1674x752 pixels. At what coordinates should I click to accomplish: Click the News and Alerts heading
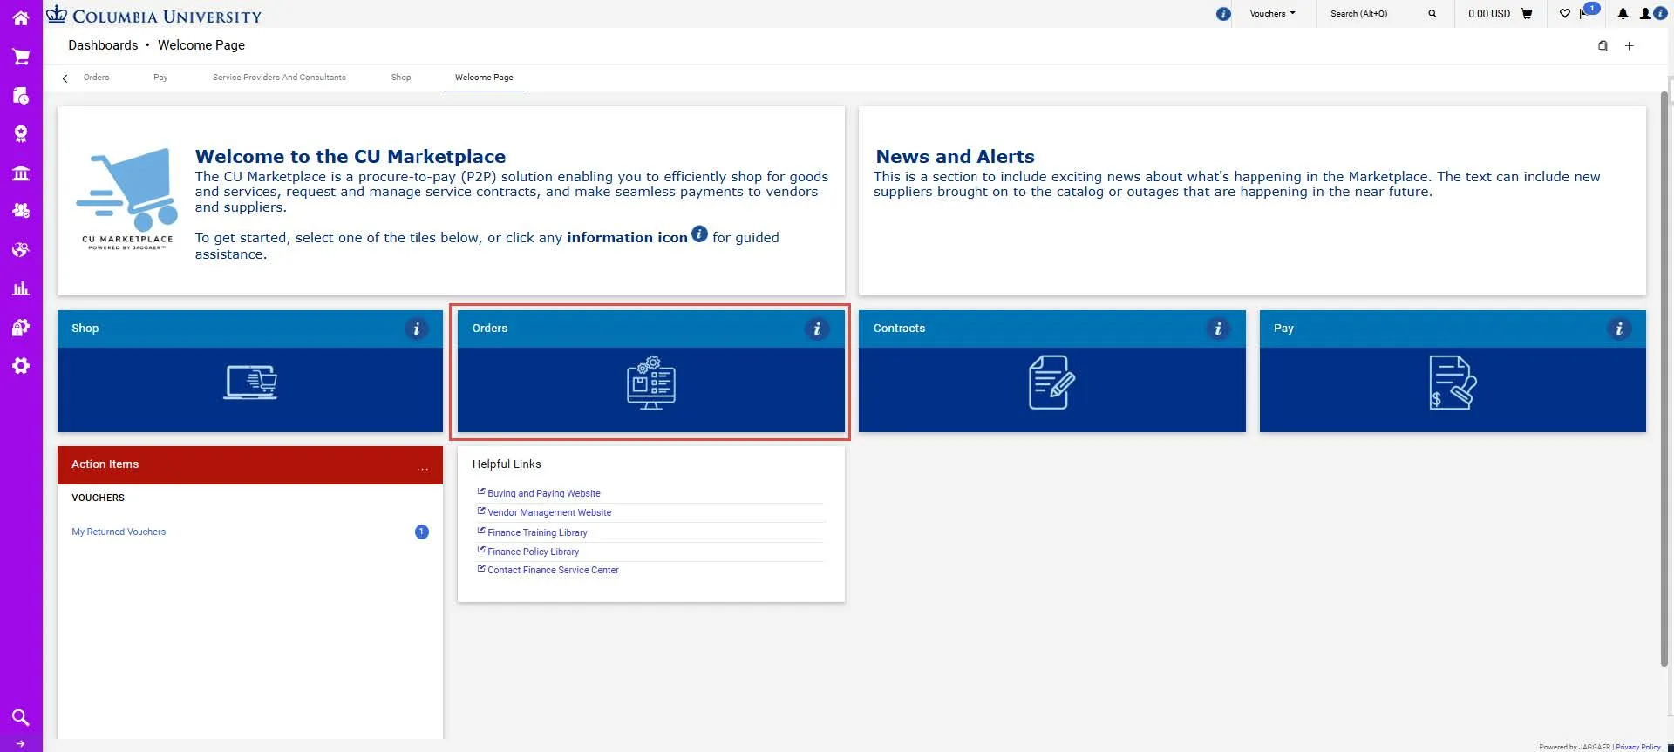click(955, 157)
